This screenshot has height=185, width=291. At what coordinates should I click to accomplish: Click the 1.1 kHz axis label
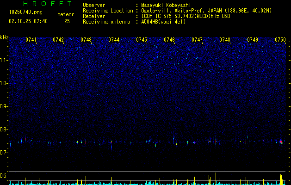pyautogui.click(x=4, y=60)
